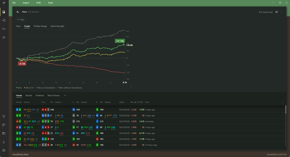Click the 8.1k hands total label
The height and width of the screenshot is (157, 290).
point(266,12)
